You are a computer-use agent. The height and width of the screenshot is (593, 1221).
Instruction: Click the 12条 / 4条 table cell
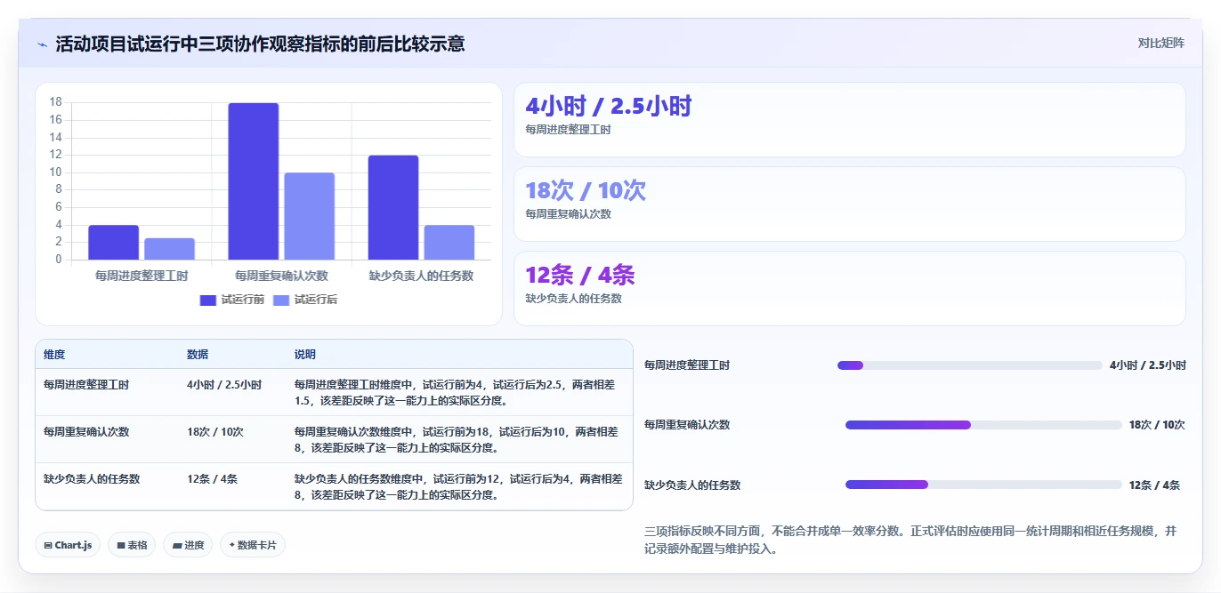(212, 479)
